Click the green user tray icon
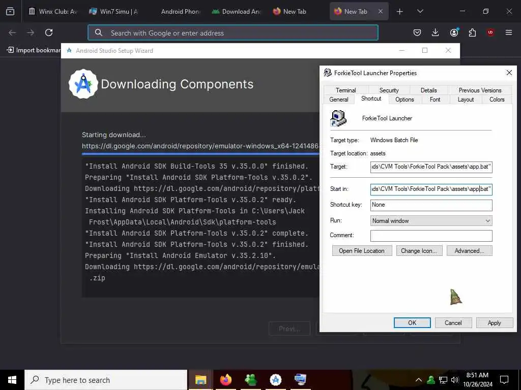The width and height of the screenshot is (521, 390). click(431, 380)
